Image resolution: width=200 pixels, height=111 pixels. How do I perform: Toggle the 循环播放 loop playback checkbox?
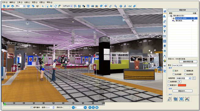point(32,107)
